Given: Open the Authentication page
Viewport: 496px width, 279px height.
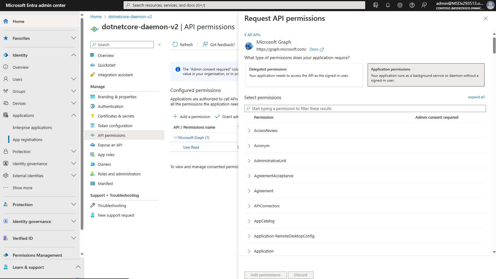Looking at the screenshot, I should [x=111, y=106].
